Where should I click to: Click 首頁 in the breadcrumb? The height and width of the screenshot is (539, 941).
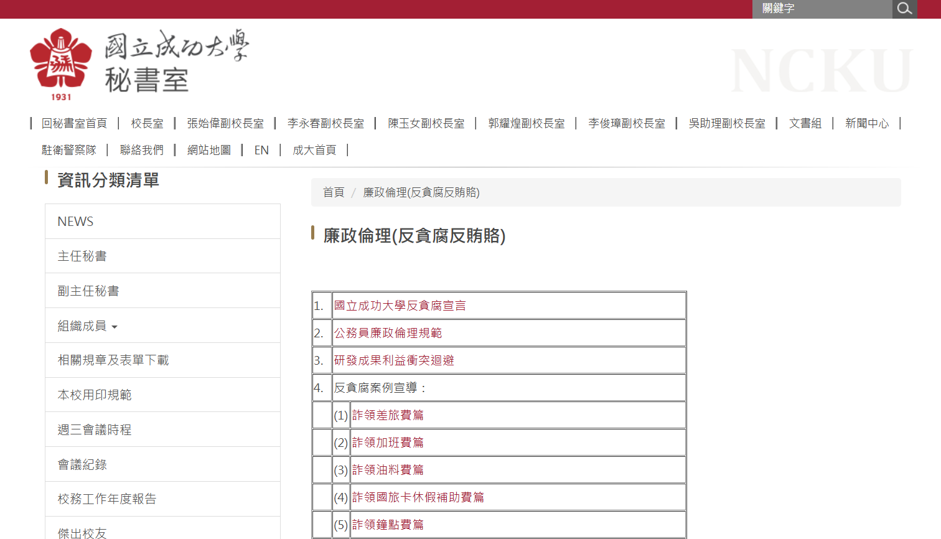coord(334,192)
